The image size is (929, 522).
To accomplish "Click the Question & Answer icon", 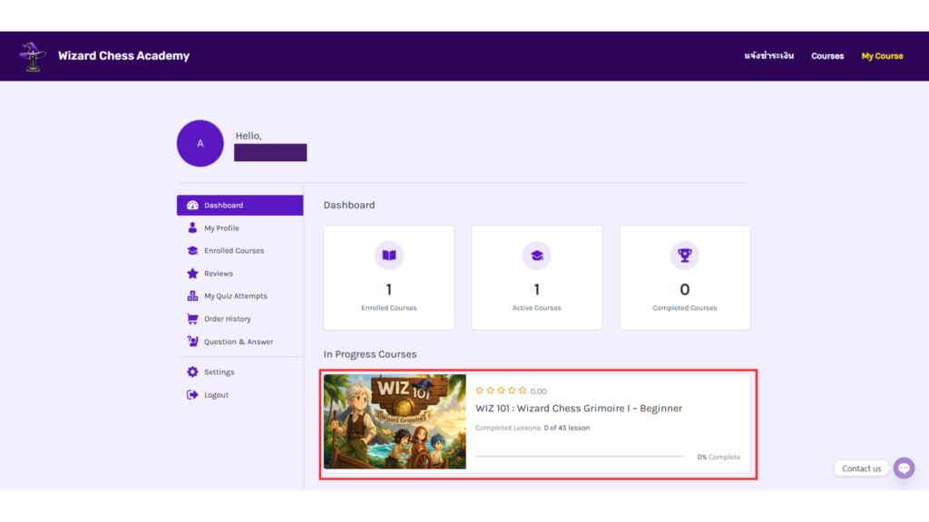I will [x=192, y=342].
